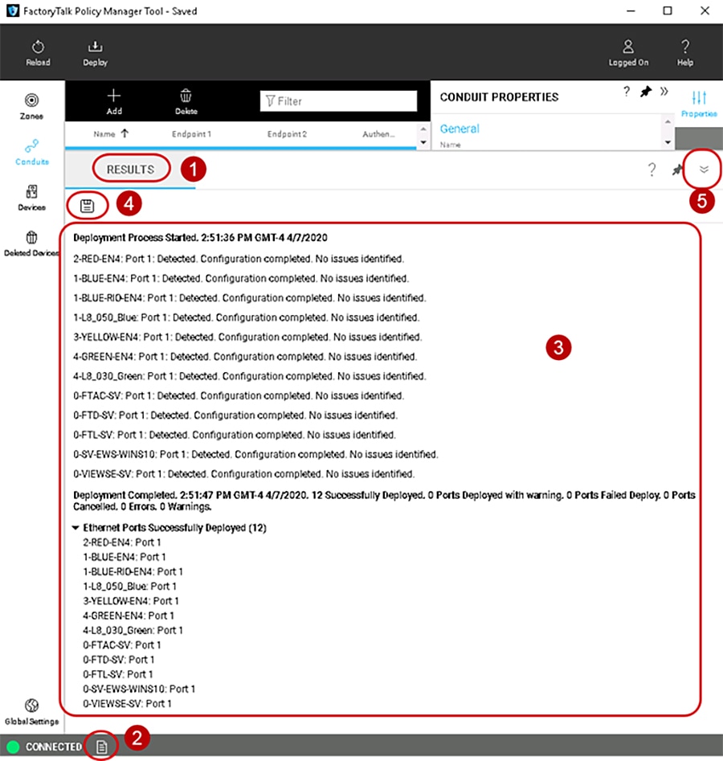The height and width of the screenshot is (761, 723).
Task: Select the 4-L8_030_Green configuration completed log line
Action: [x=249, y=376]
